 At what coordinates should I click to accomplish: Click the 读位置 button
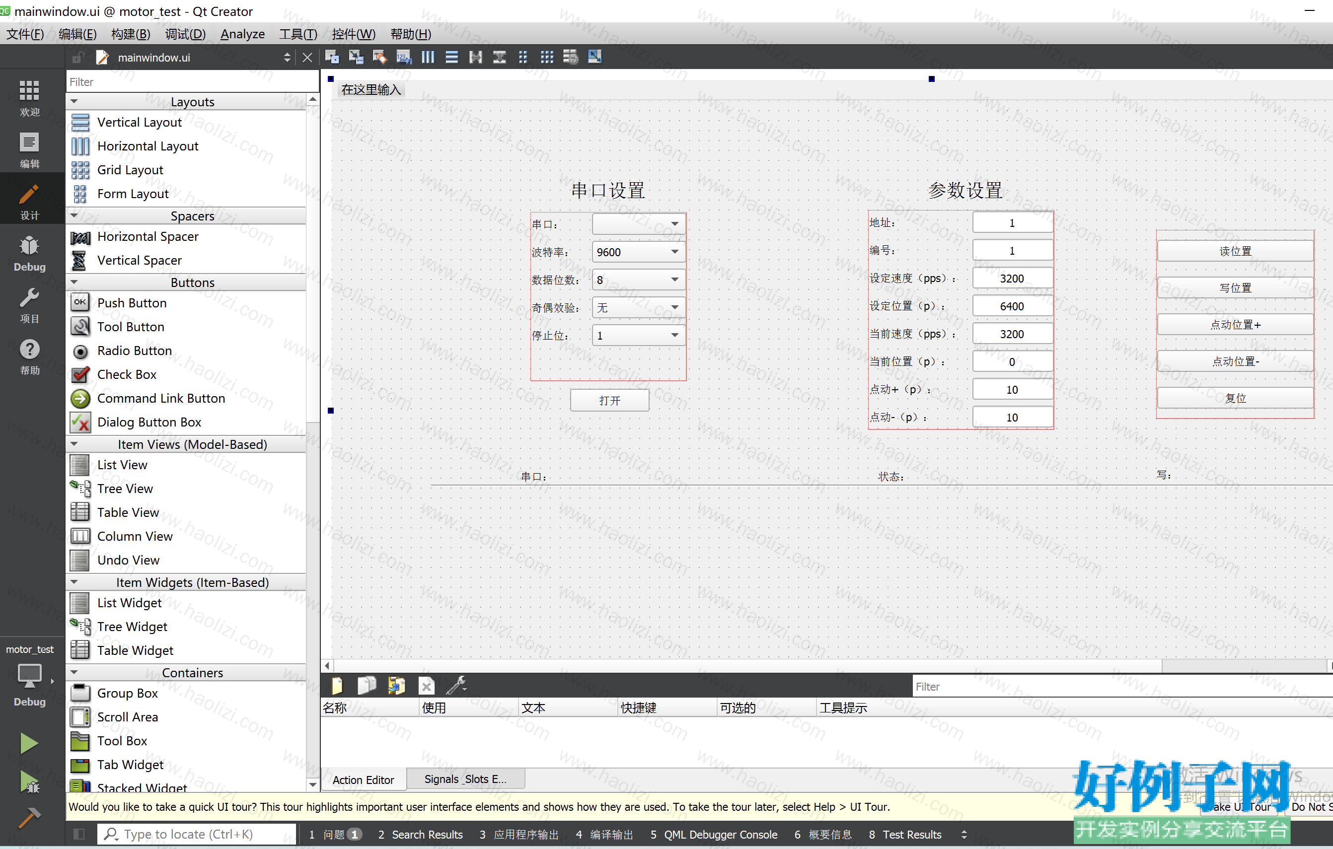point(1235,251)
